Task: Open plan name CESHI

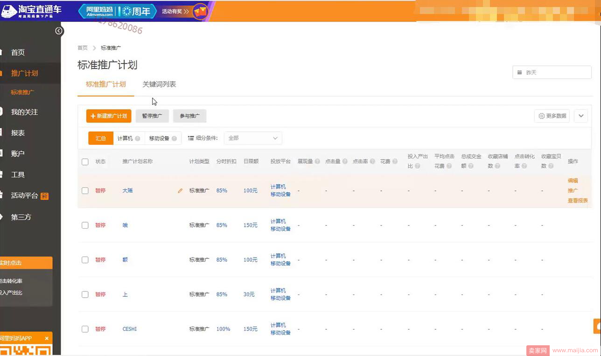Action: coord(130,329)
